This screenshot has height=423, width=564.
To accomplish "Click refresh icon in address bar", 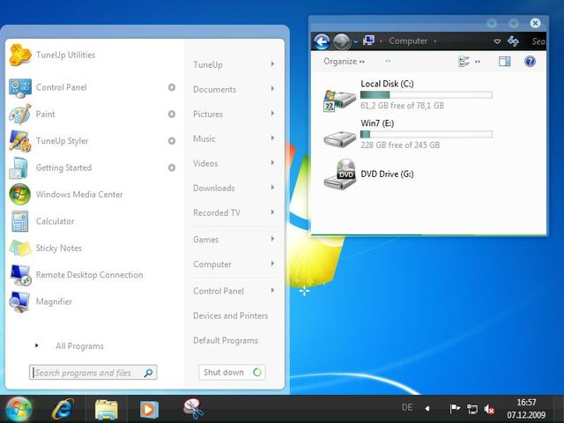I will click(513, 41).
